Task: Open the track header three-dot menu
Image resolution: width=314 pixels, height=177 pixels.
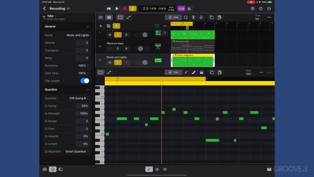Action: tap(165, 26)
